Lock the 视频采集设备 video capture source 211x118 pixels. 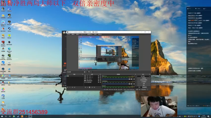100,81
